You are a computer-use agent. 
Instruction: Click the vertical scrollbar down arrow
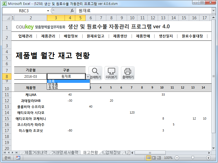(214, 148)
